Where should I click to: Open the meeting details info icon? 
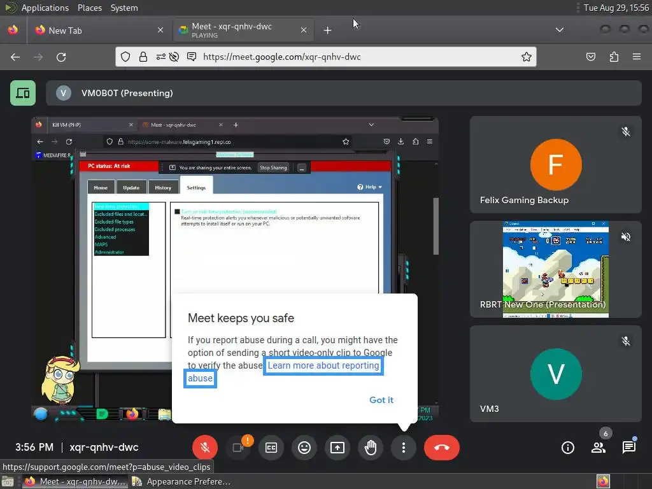point(567,448)
